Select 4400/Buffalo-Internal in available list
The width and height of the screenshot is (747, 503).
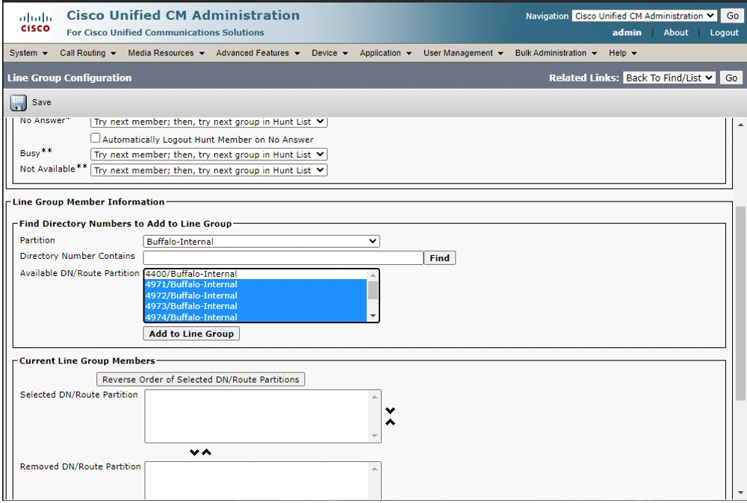tap(255, 274)
